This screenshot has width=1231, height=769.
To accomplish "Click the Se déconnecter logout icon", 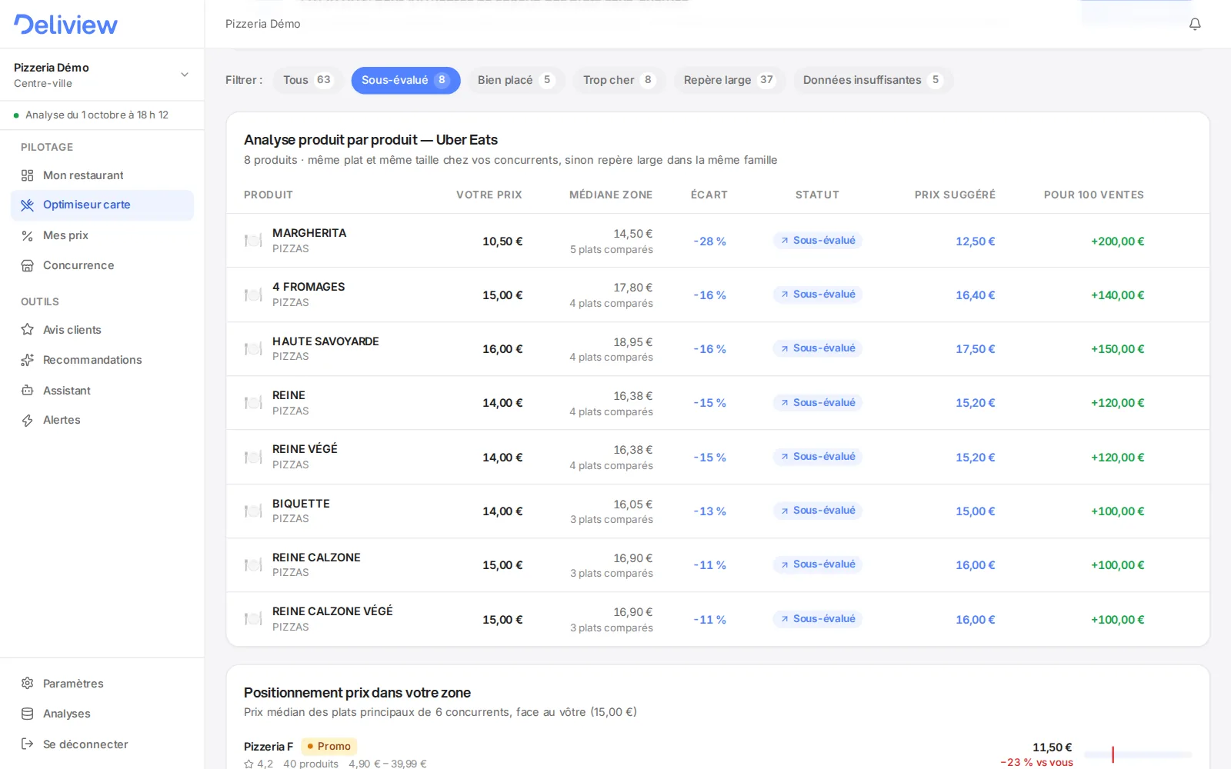I will (27, 744).
